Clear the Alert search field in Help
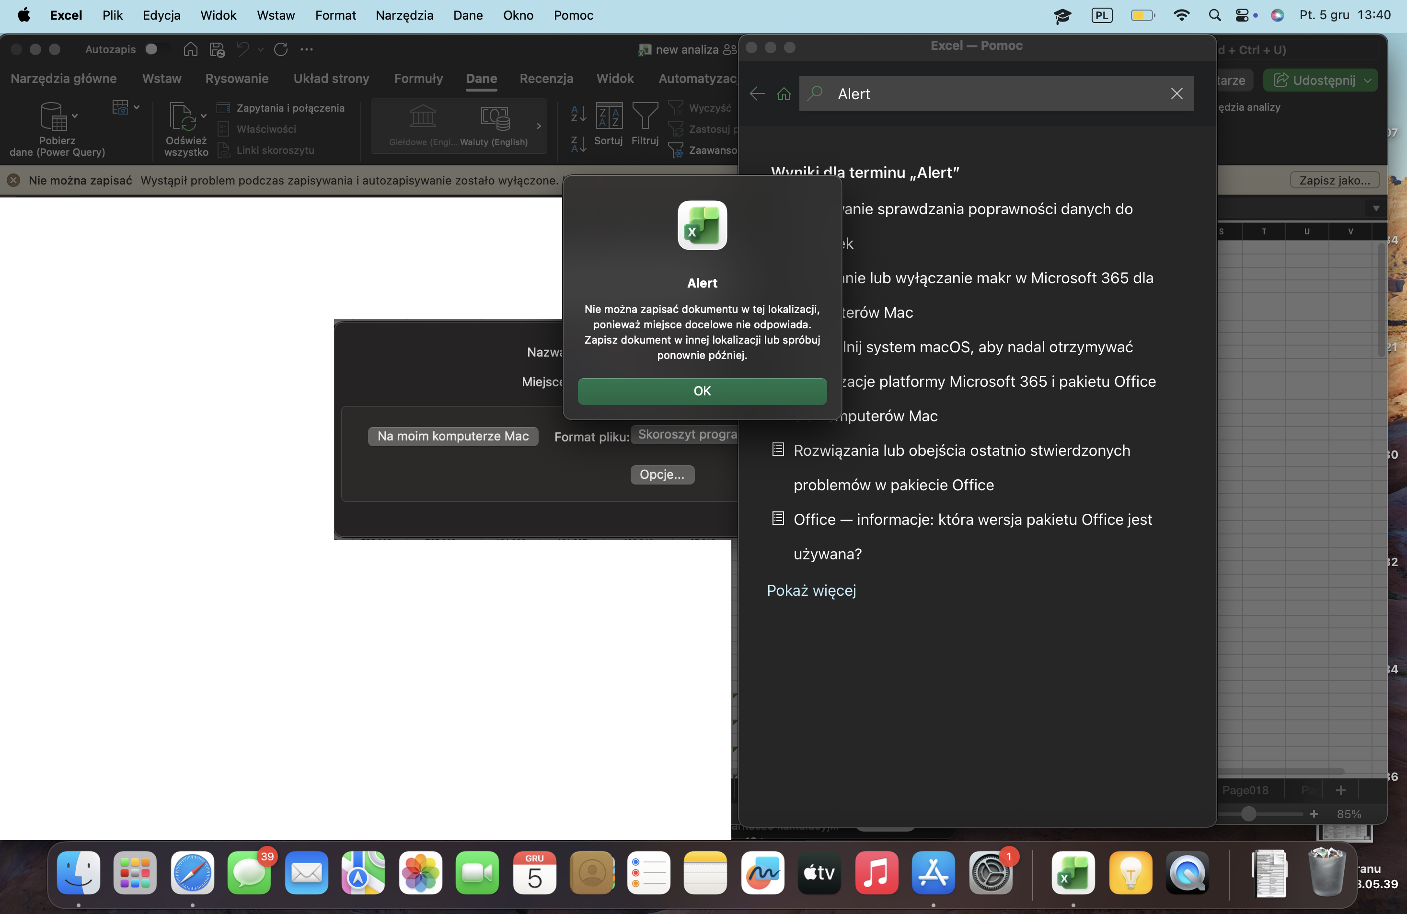Viewport: 1407px width, 914px height. click(1176, 93)
